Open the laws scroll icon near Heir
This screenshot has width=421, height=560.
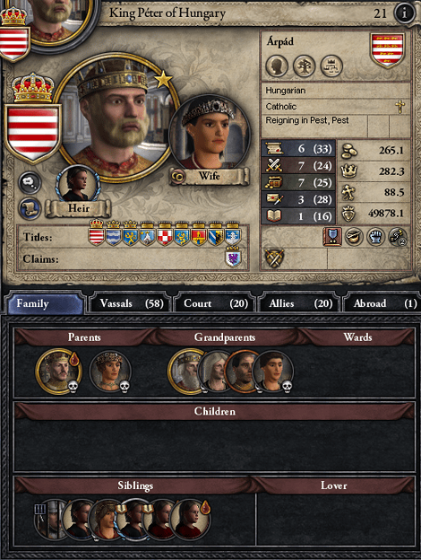pyautogui.click(x=30, y=208)
